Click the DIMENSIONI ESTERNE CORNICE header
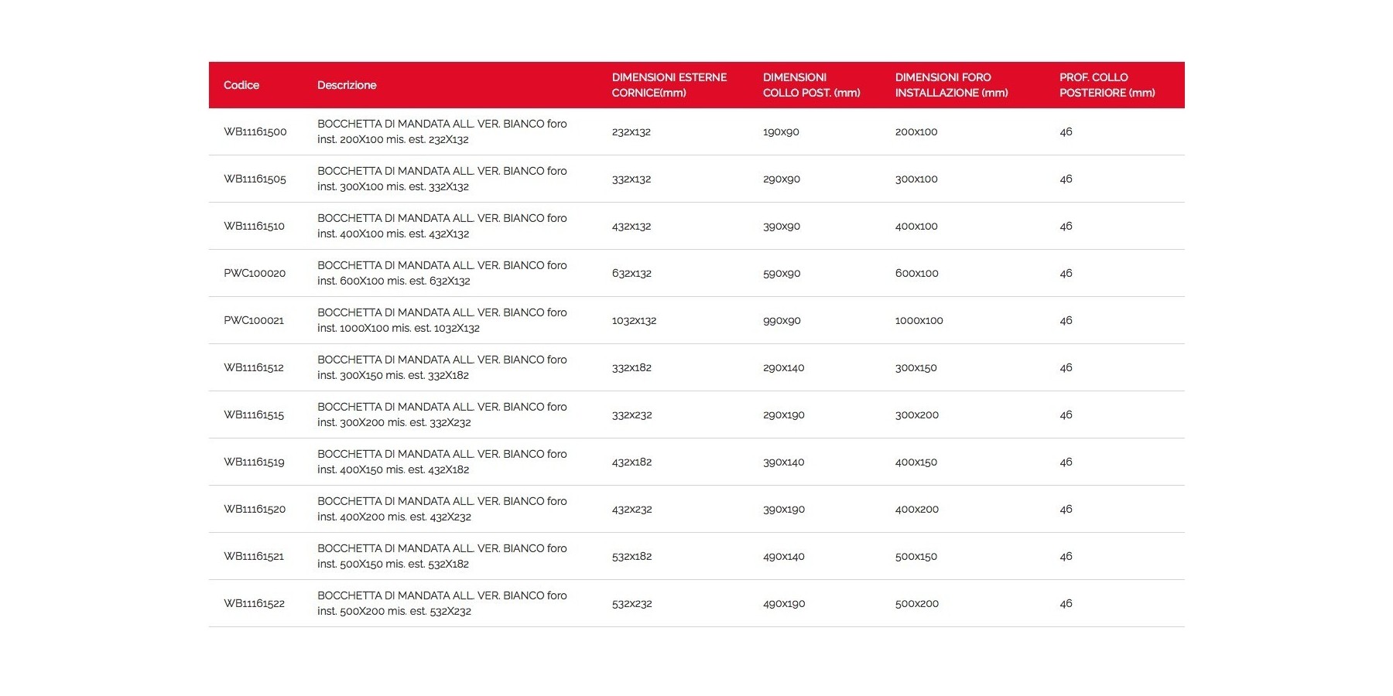Image resolution: width=1393 pixels, height=696 pixels. click(x=669, y=85)
